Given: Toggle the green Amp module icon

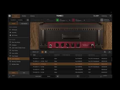Looking at the screenshot, I should coord(57,20).
